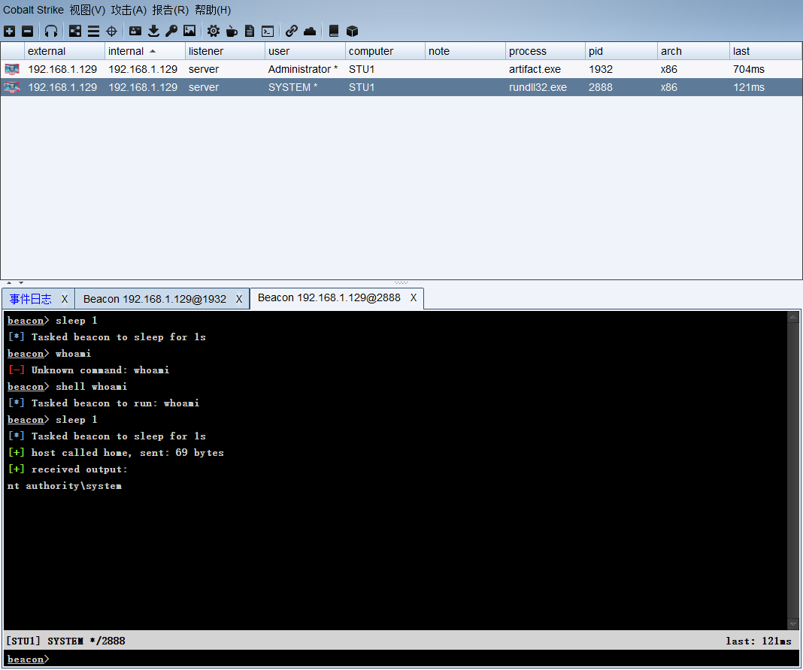
Task: Sort sessions by the process column
Action: coord(545,51)
